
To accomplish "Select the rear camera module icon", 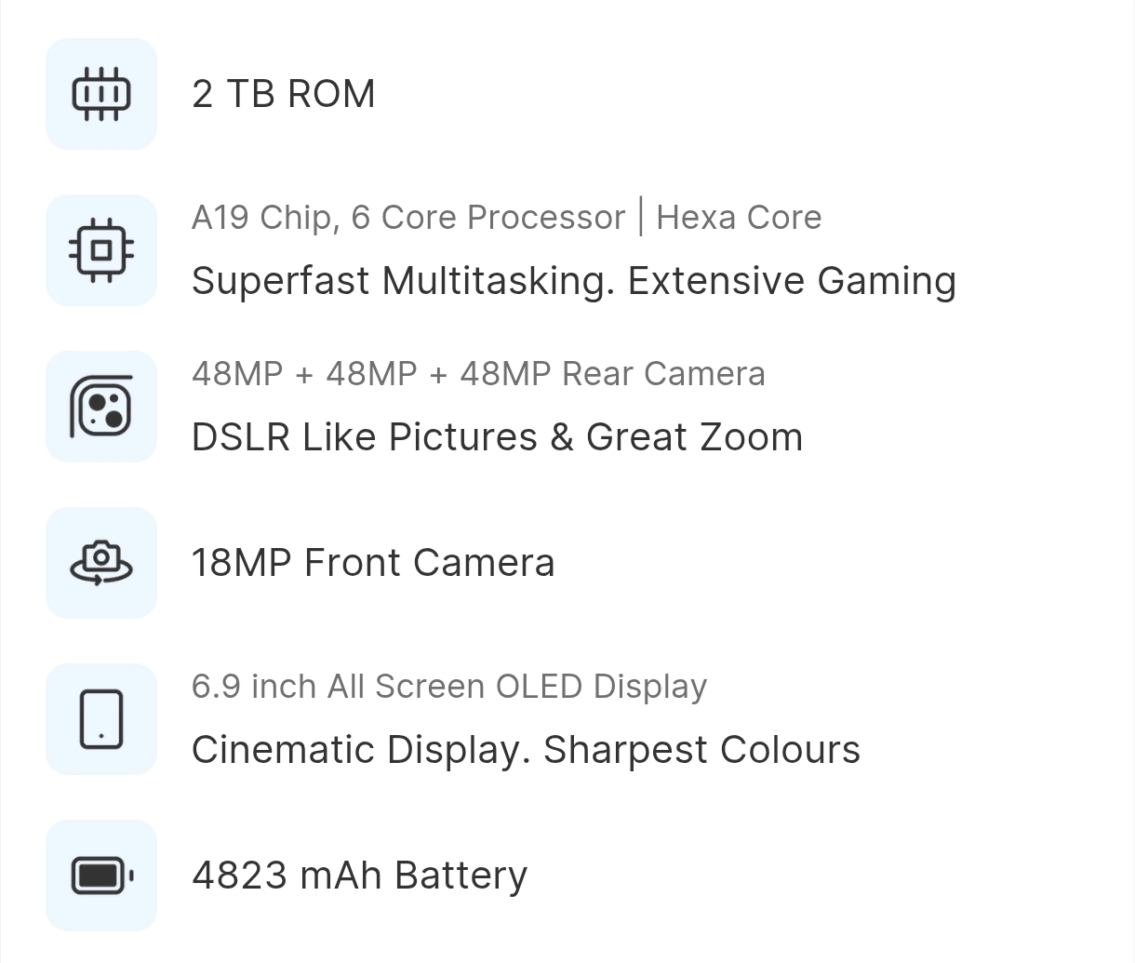I will point(101,407).
